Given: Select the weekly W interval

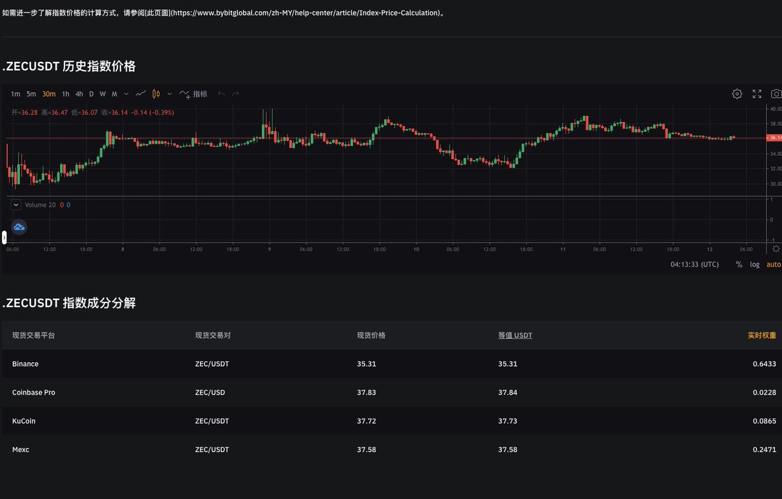Looking at the screenshot, I should pyautogui.click(x=102, y=94).
